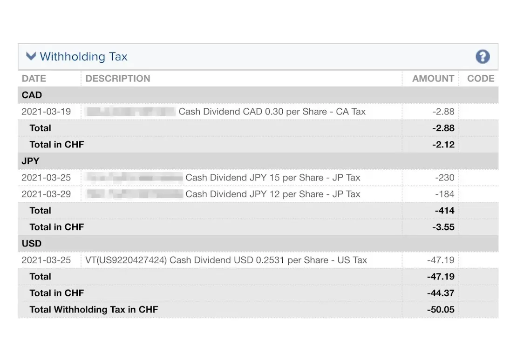Click the DATE column header

[x=34, y=79]
